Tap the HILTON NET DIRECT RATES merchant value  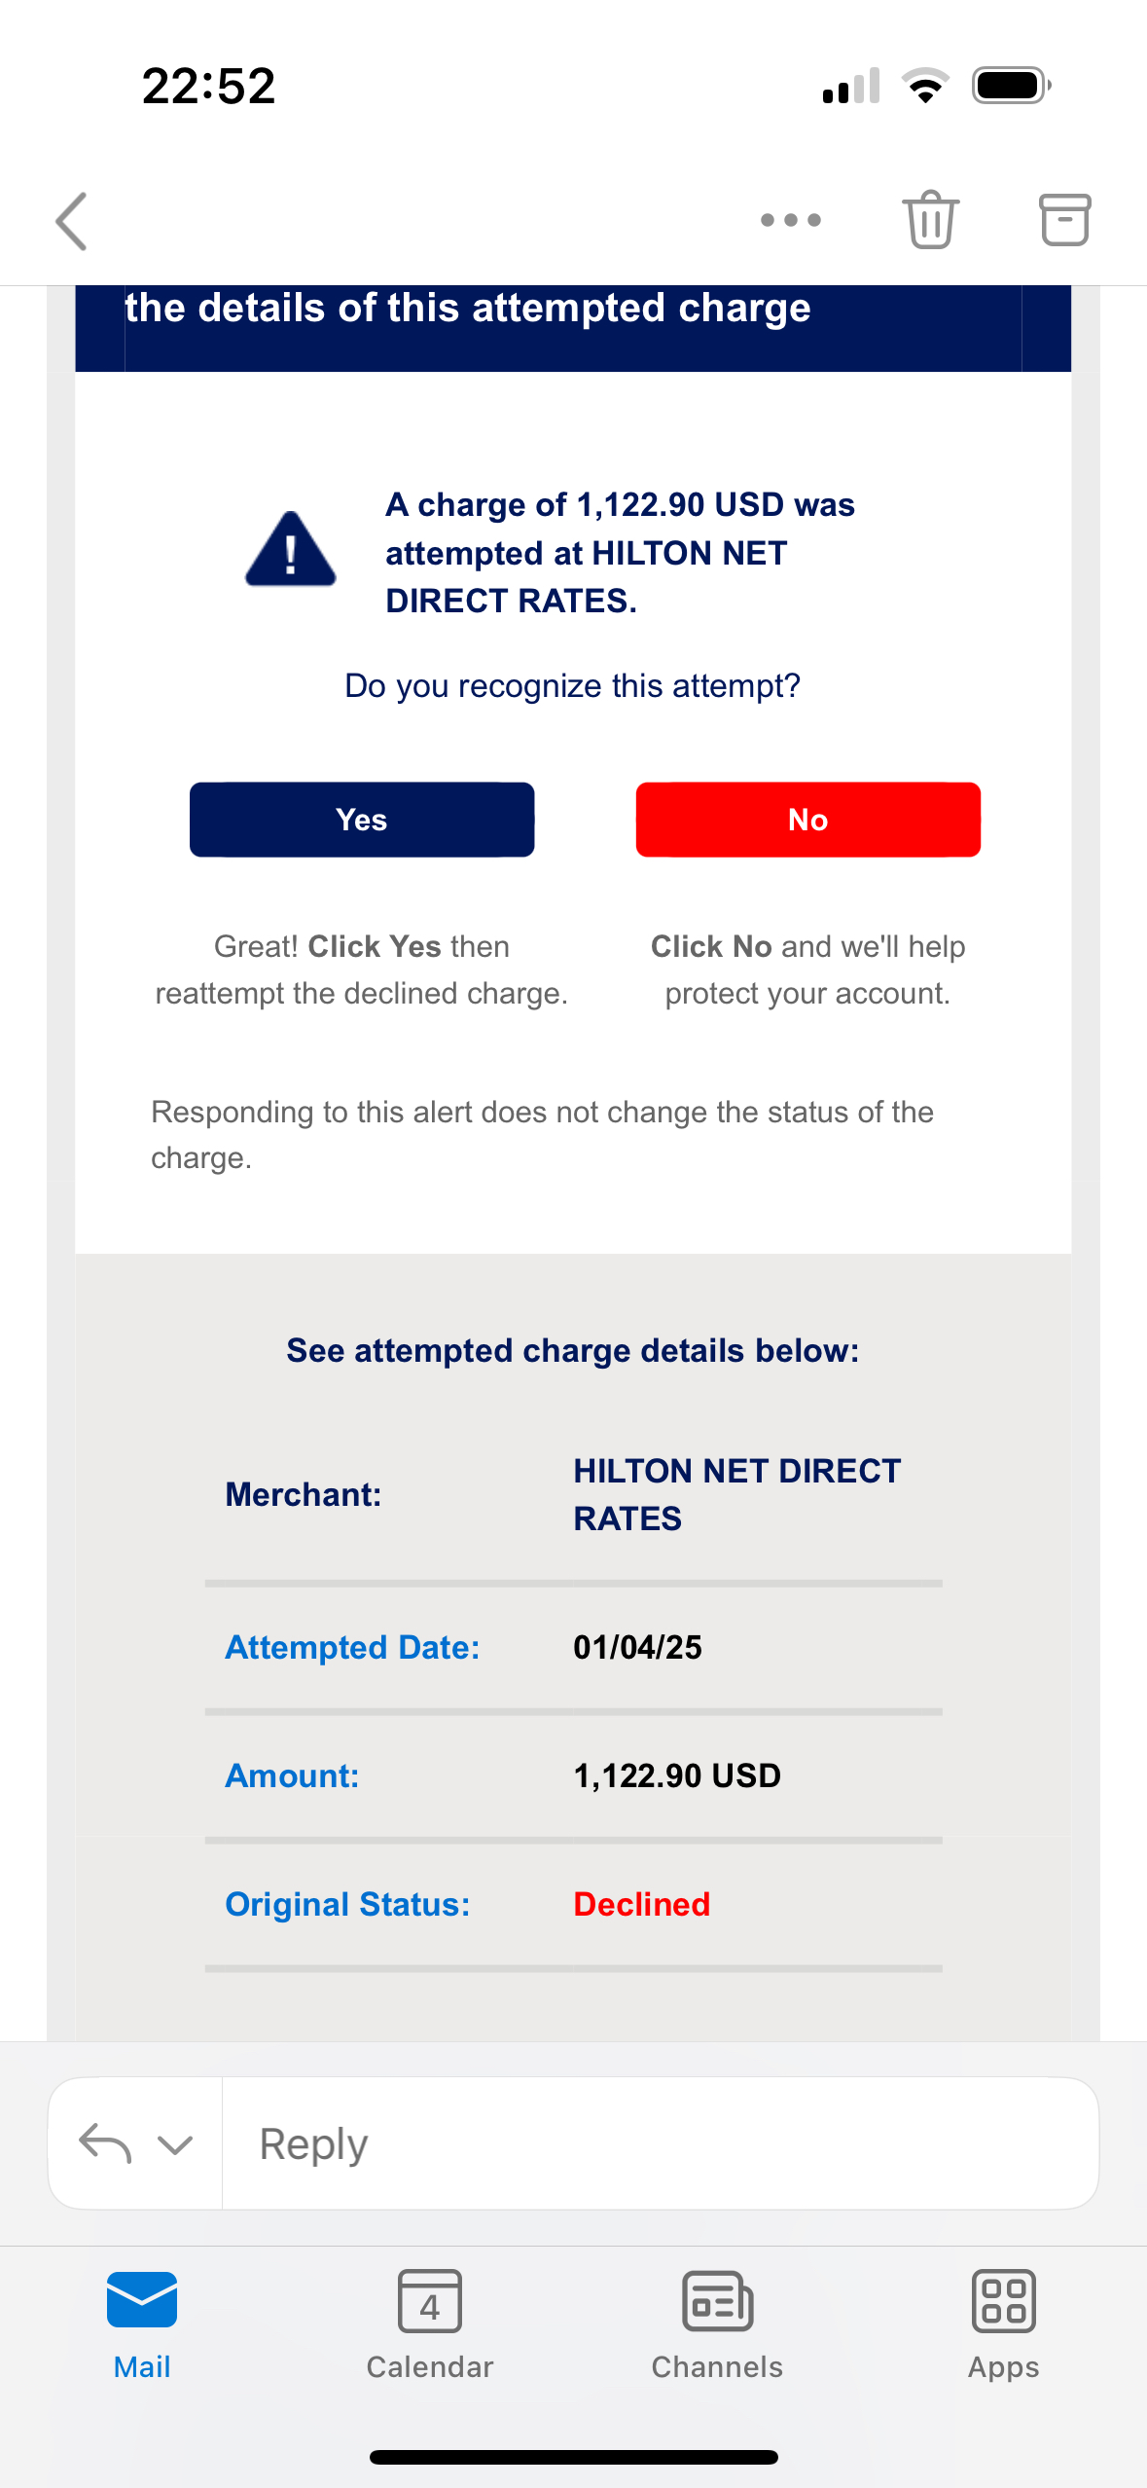(736, 1494)
